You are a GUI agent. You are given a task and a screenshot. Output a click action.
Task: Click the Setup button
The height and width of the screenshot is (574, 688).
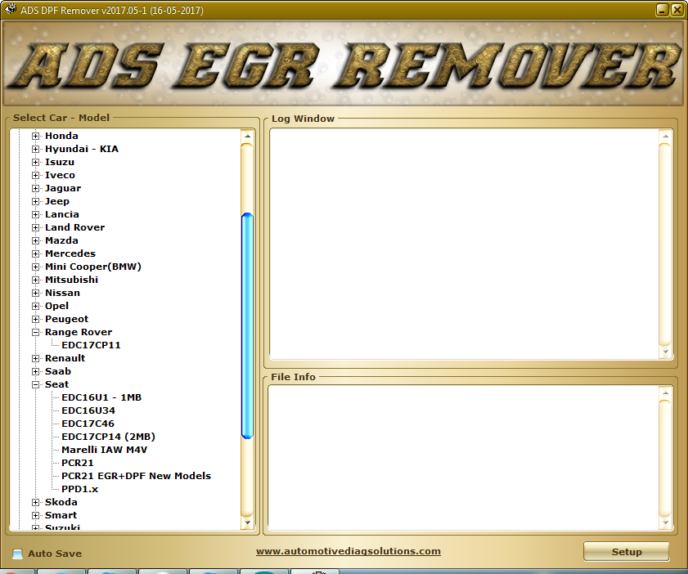coord(626,552)
